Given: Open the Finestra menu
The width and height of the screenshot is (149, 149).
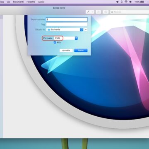Looking at the screenshot, I should click(x=31, y=2).
